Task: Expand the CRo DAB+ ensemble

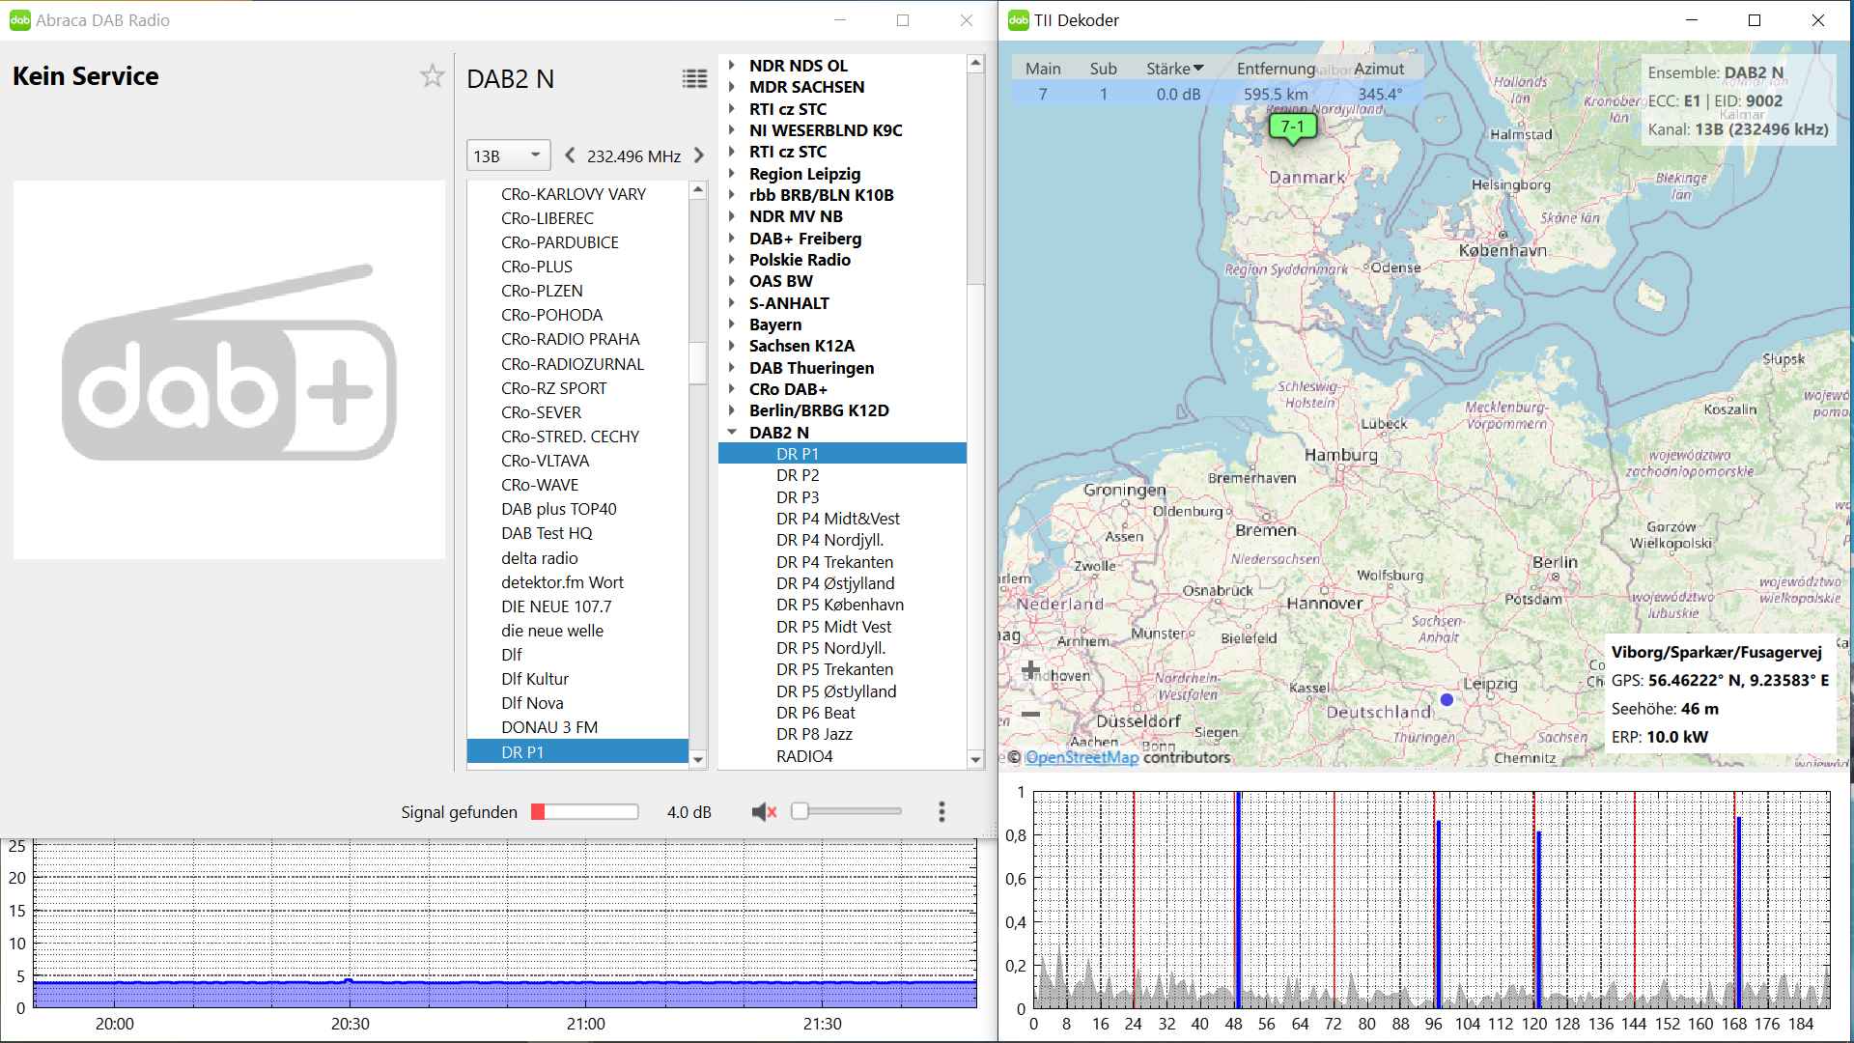Action: 732,389
